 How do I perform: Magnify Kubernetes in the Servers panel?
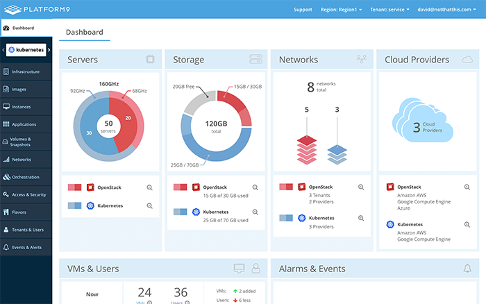[x=149, y=205]
